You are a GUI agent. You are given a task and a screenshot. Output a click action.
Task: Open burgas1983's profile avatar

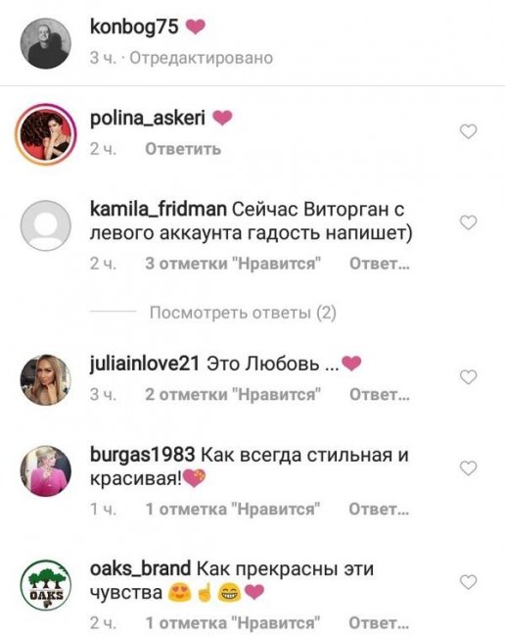coord(46,470)
